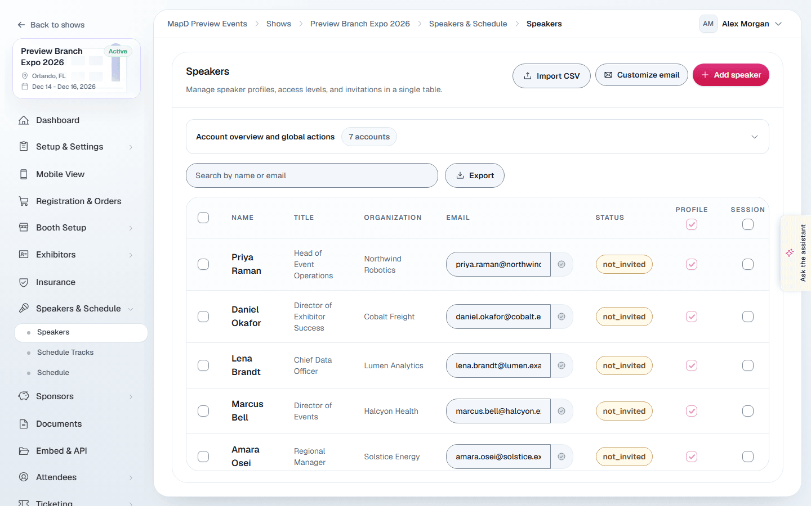This screenshot has width=811, height=506.
Task: Click not_invited status for Lena Brandt
Action: (624, 365)
